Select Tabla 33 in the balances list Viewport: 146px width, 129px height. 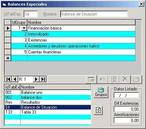[47, 112]
